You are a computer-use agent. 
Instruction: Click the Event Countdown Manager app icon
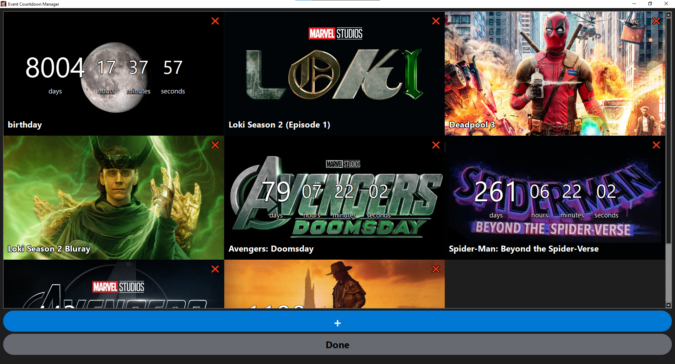point(4,4)
